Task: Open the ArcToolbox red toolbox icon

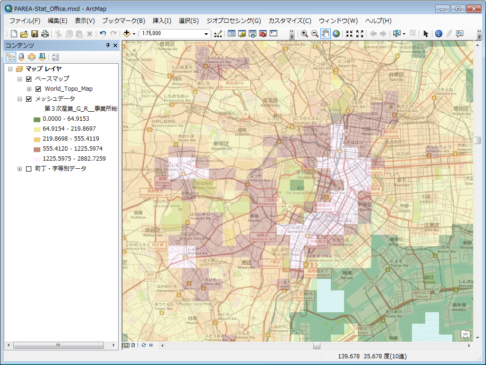Action: pyautogui.click(x=263, y=34)
